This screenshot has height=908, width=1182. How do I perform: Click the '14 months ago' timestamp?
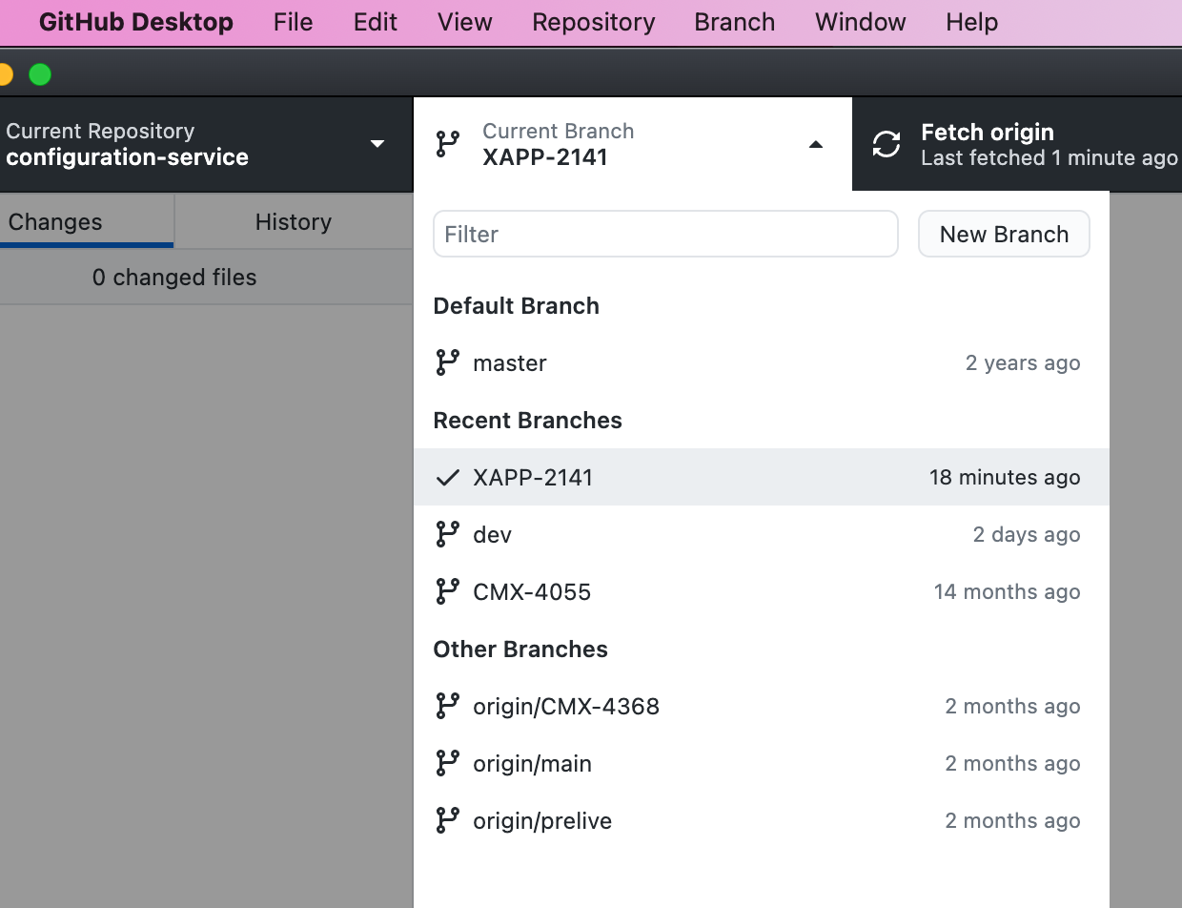tap(1008, 591)
